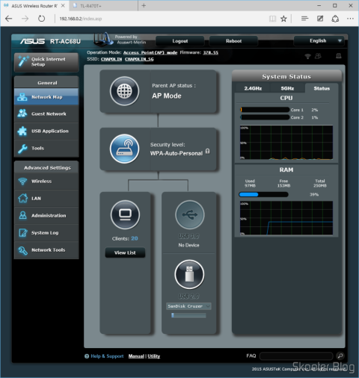Image resolution: width=359 pixels, height=378 pixels.
Task: Click the View List button
Action: [x=125, y=252]
